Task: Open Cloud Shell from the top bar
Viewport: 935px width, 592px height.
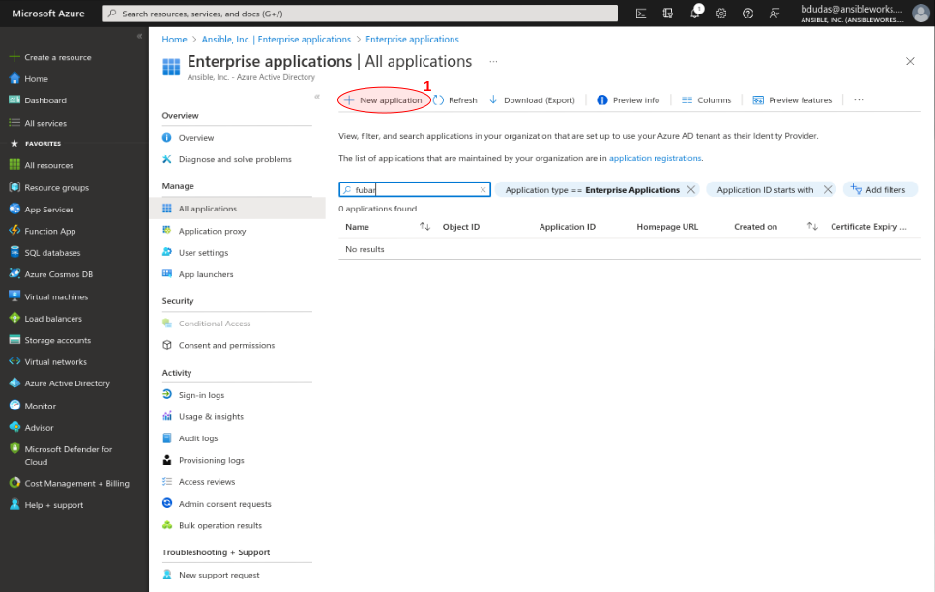Action: pyautogui.click(x=640, y=13)
